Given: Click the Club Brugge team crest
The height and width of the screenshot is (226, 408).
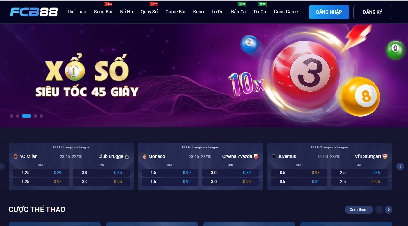Looking at the screenshot, I should pos(127,157).
